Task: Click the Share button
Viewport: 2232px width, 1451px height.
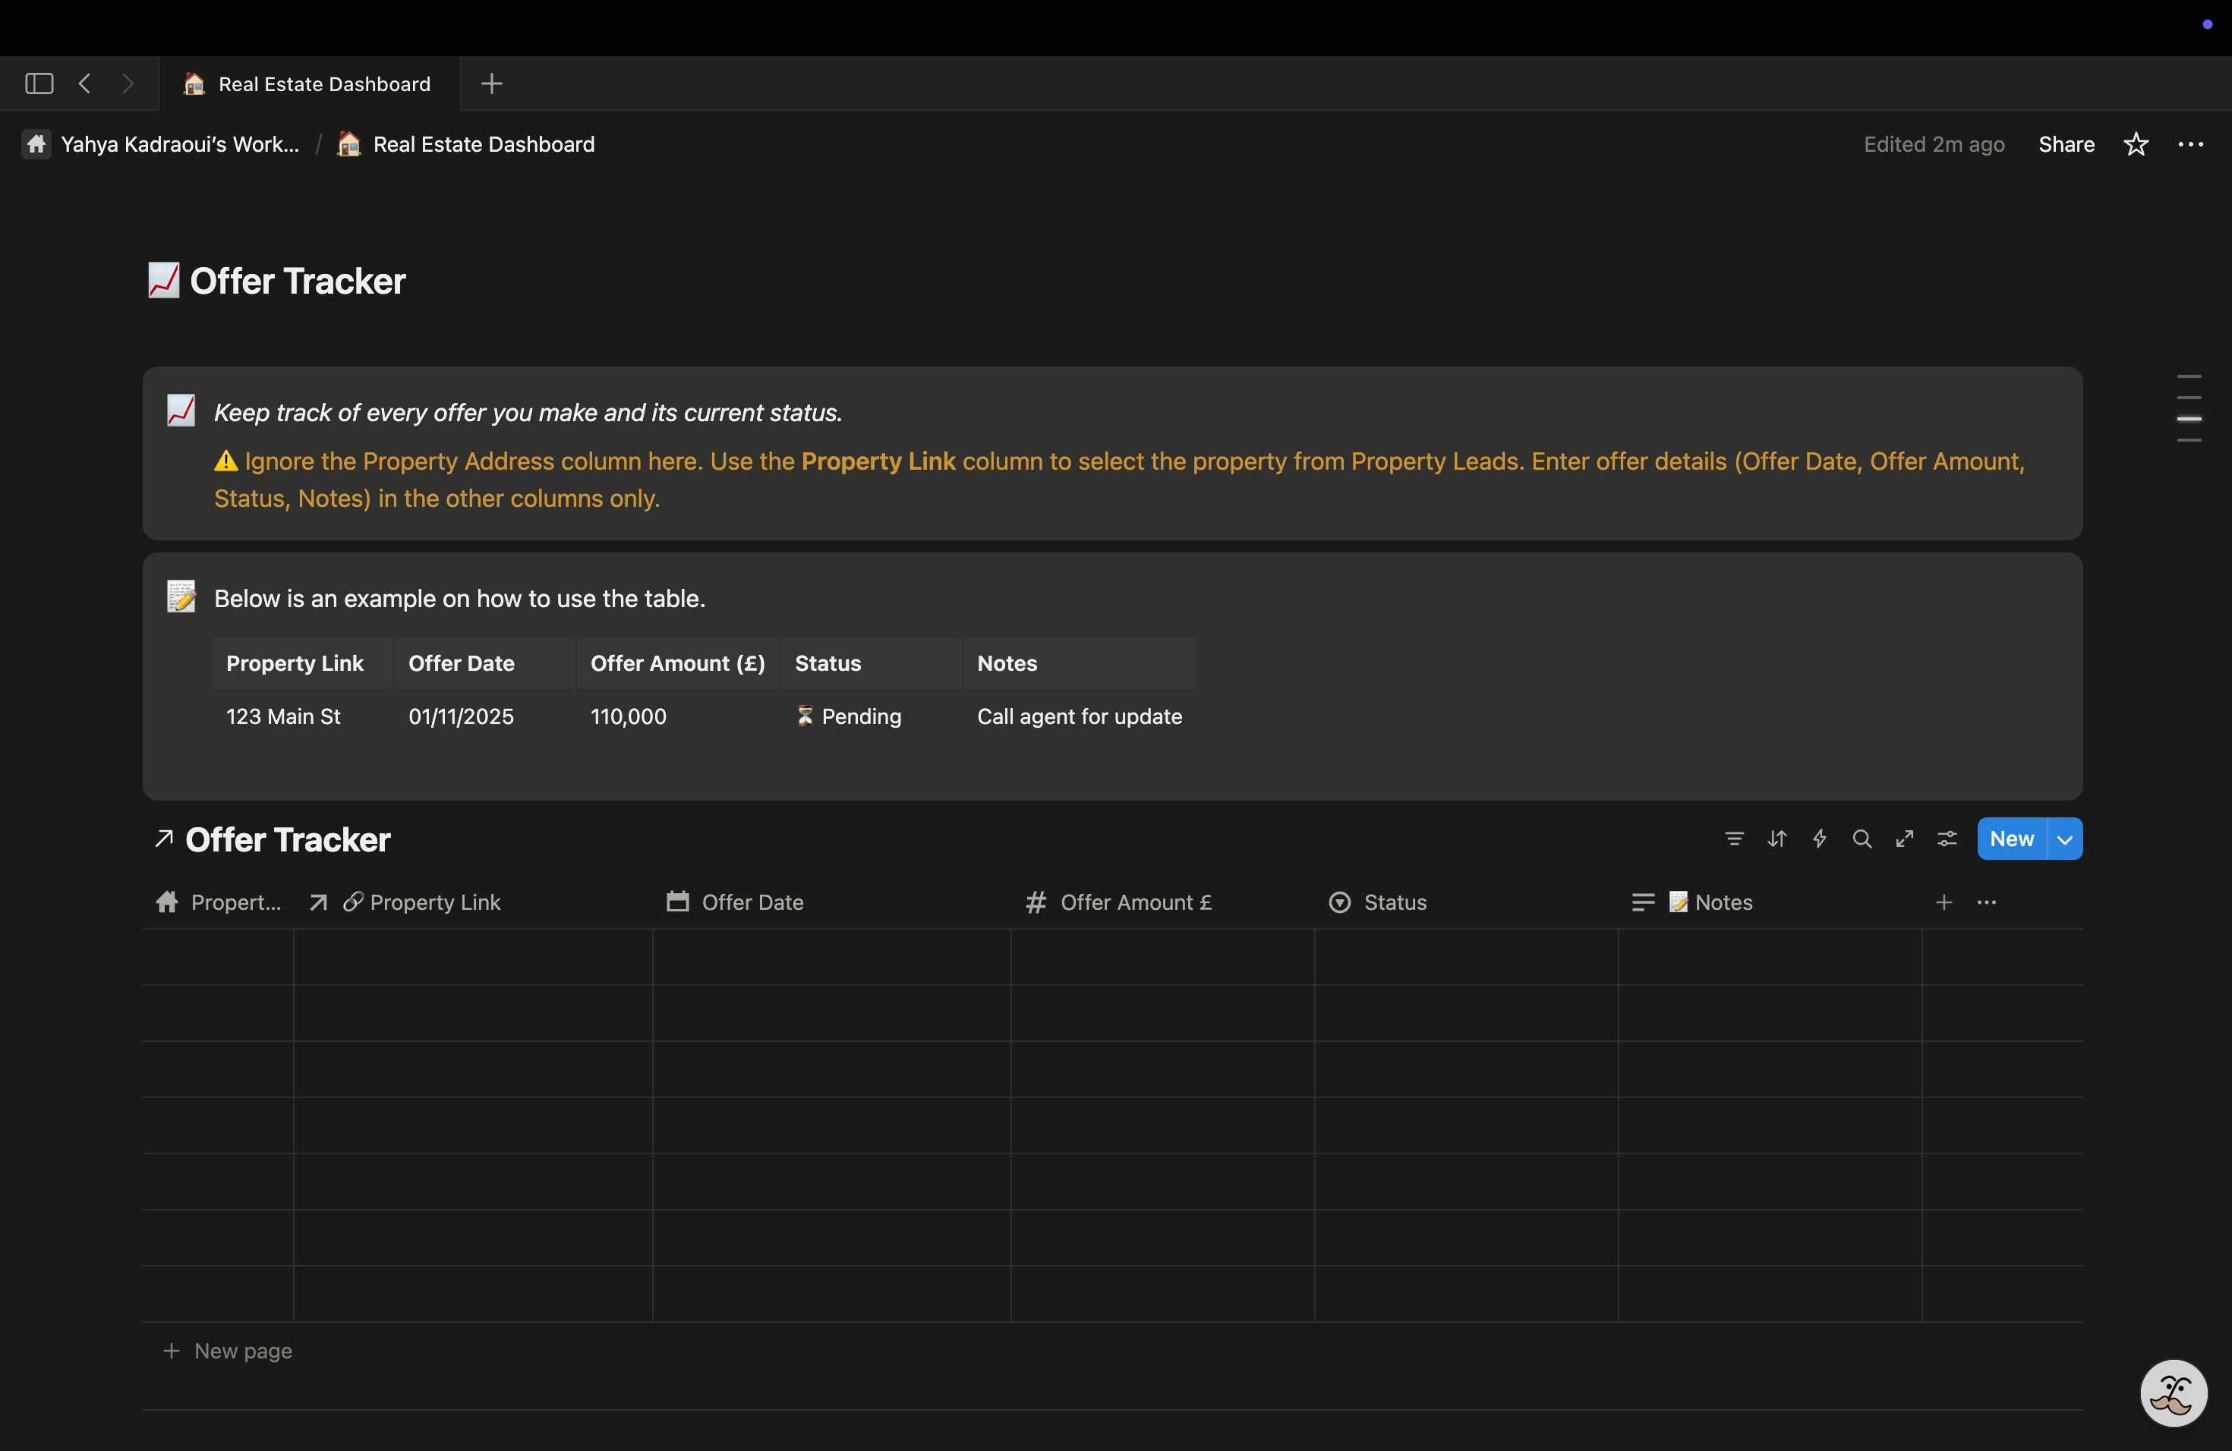Action: click(x=2066, y=144)
